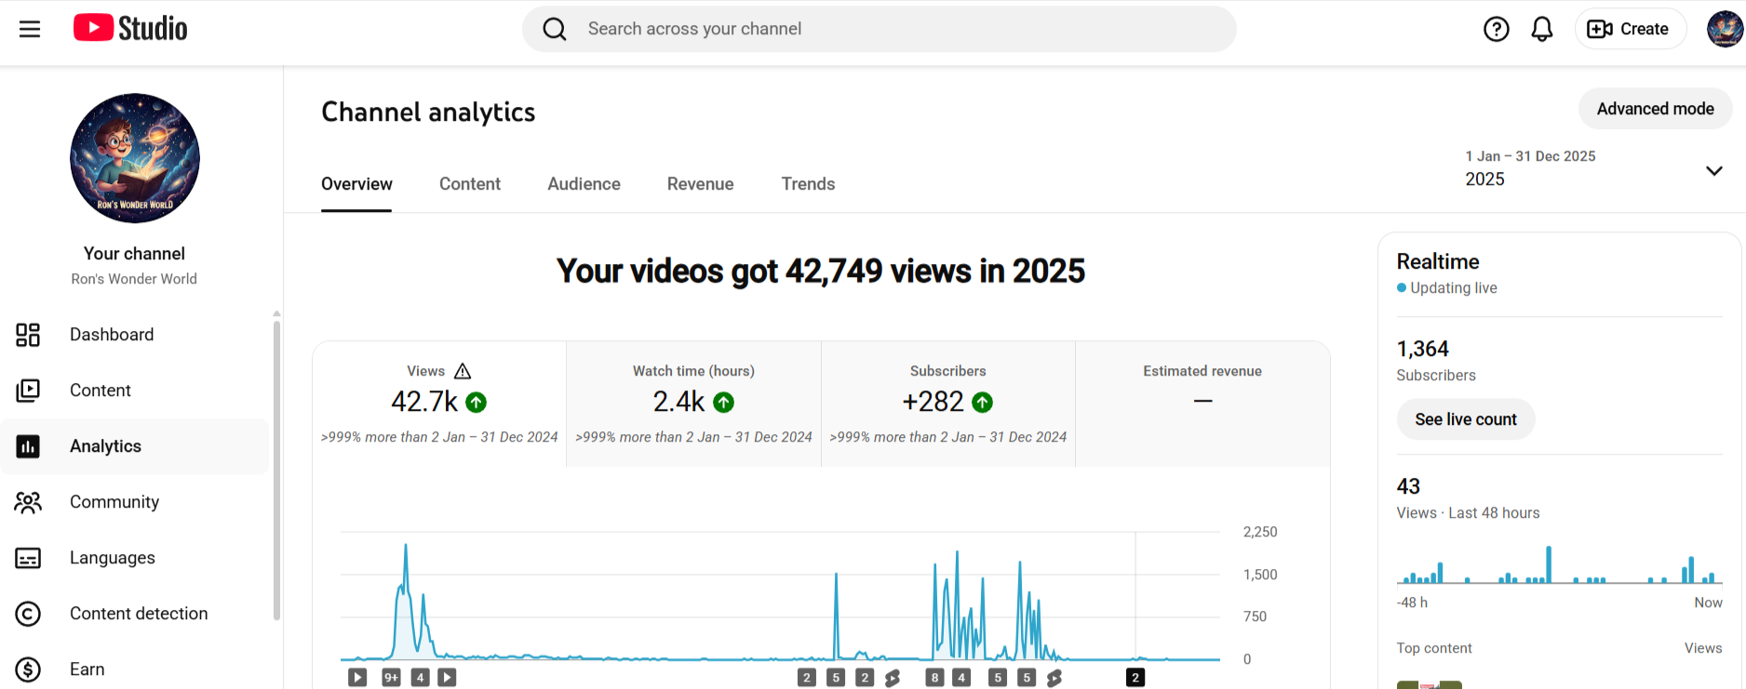The height and width of the screenshot is (689, 1746).
Task: Click the 8 videos marker under the chart
Action: [934, 678]
